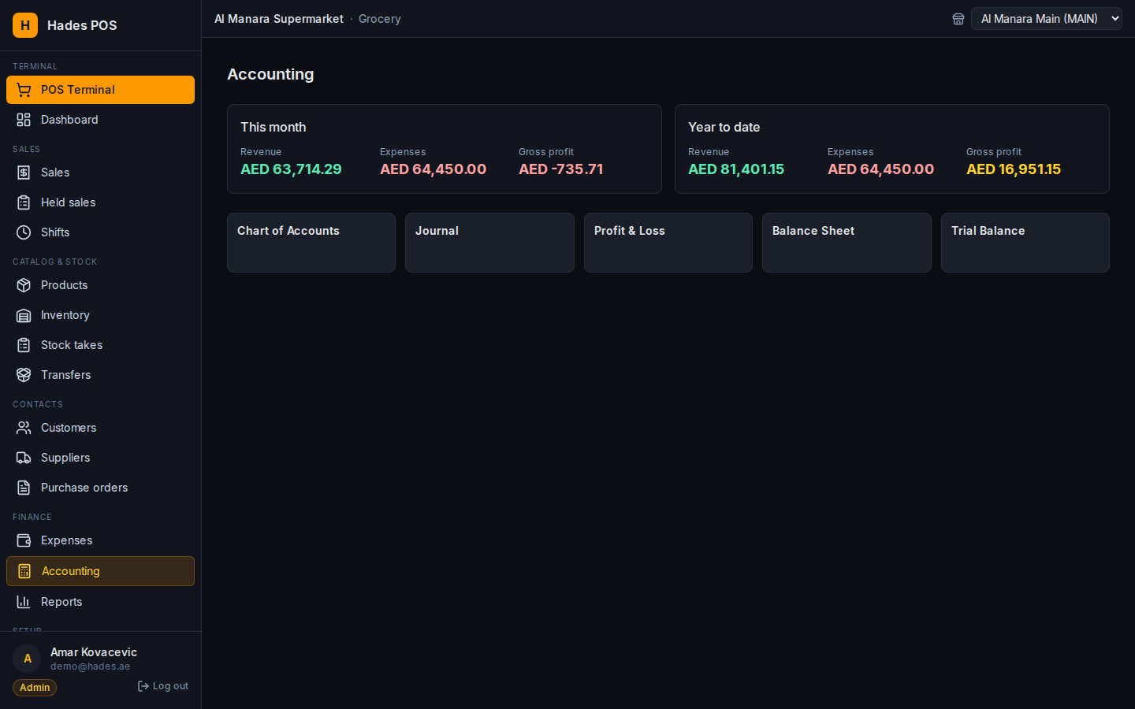Open the Trial Balance card
The height and width of the screenshot is (709, 1135).
[1025, 243]
